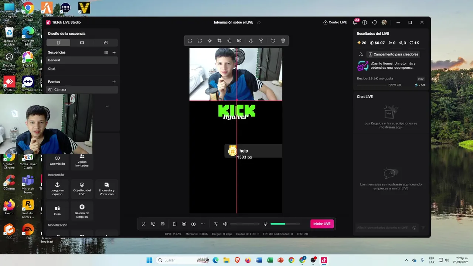Viewport: 473px width, 266px height.
Task: Click the camera preview in the canvas
Action: click(x=236, y=74)
